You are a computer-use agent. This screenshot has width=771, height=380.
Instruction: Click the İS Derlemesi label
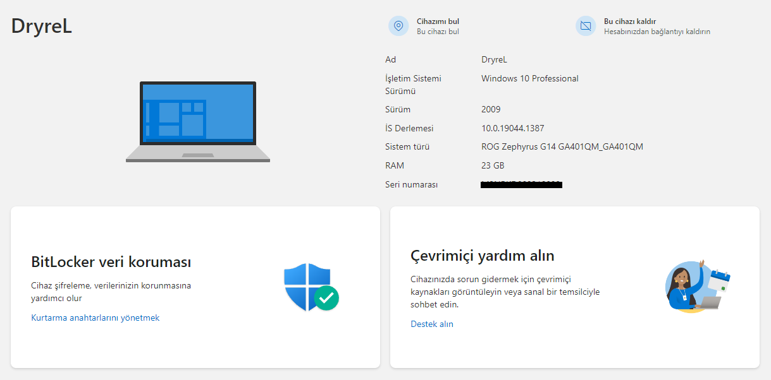click(409, 128)
